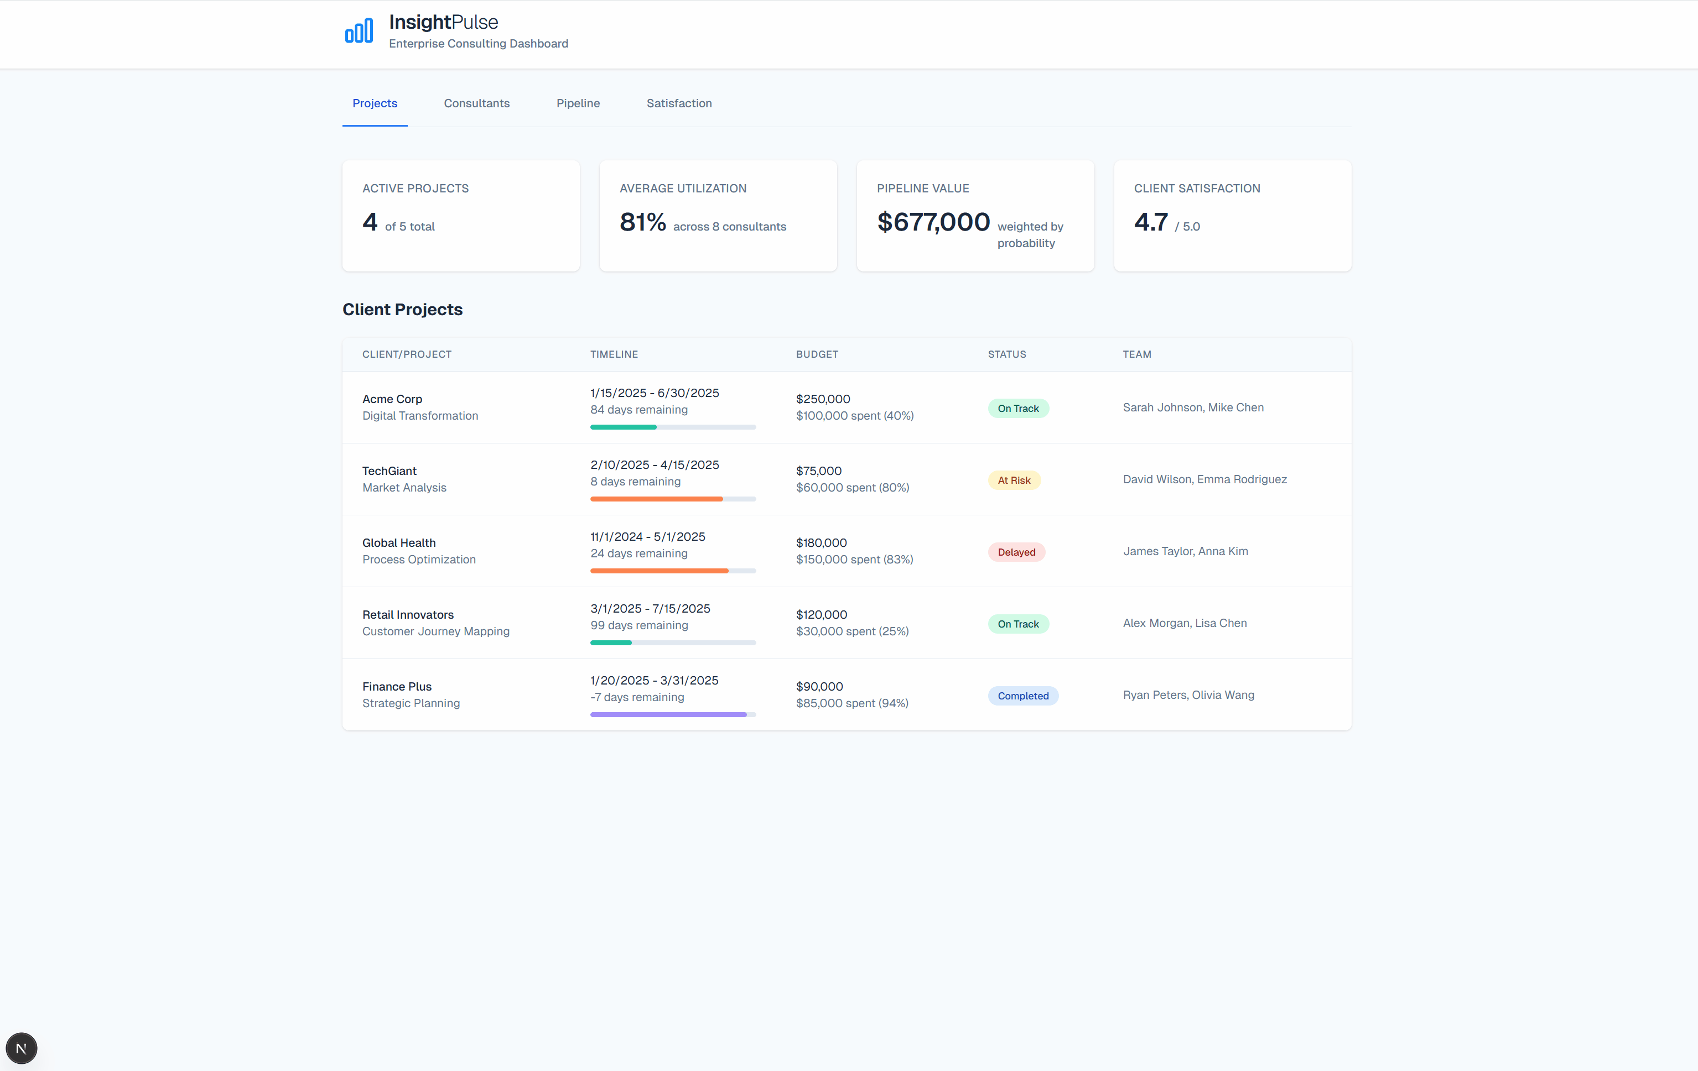Click the InsightPulse title text
Viewport: 1698px width, 1071px height.
click(443, 22)
